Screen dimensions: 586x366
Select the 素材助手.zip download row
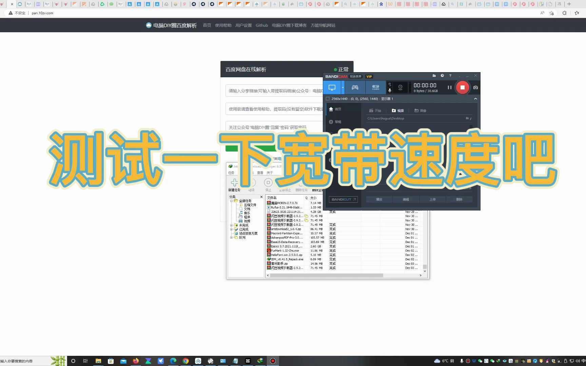point(344,263)
